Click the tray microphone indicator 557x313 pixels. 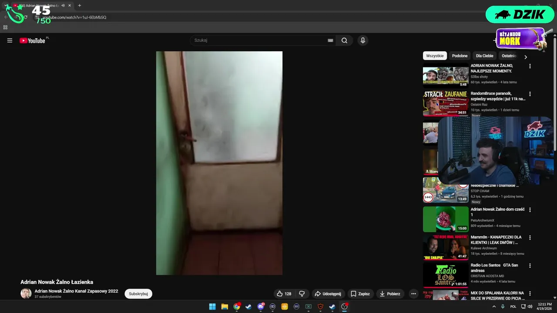click(503, 306)
